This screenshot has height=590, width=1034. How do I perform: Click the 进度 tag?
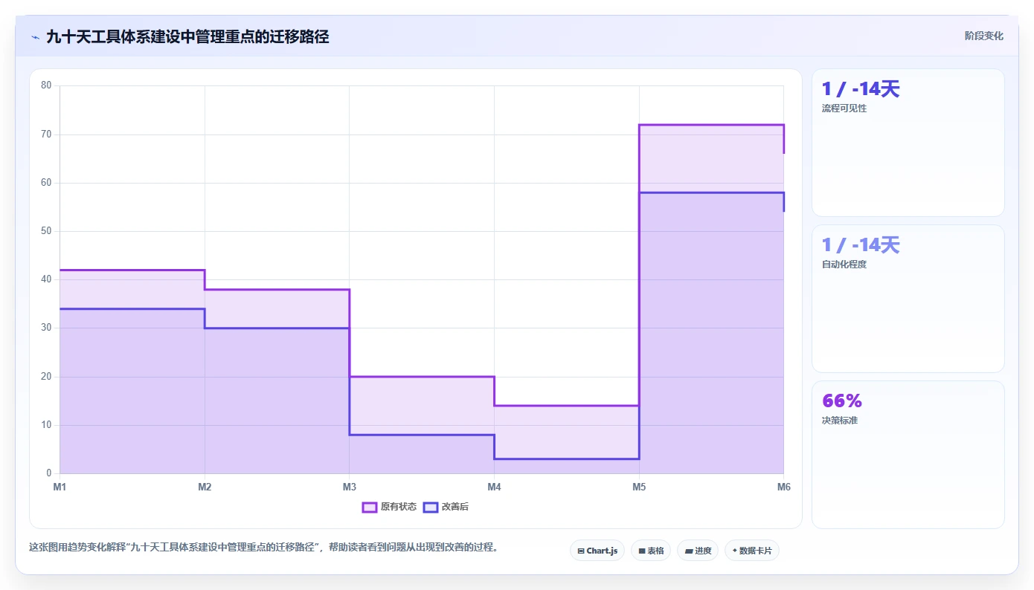[698, 551]
